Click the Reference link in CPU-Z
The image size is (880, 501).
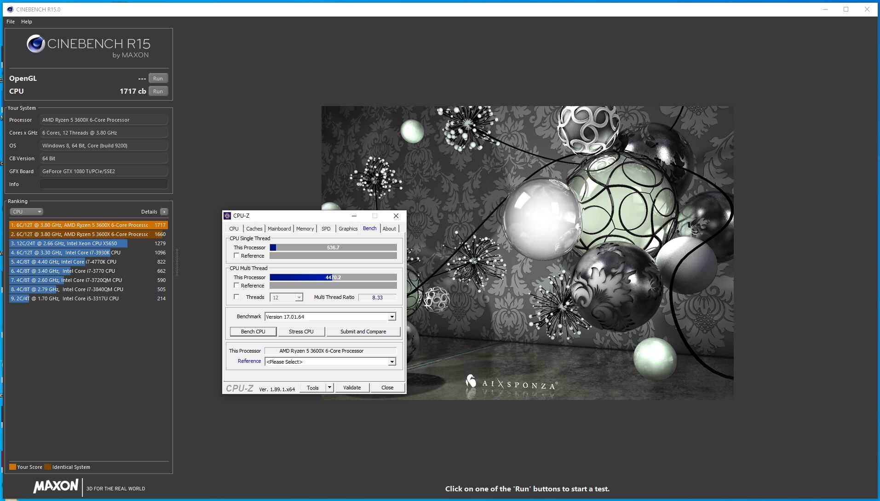coord(249,361)
